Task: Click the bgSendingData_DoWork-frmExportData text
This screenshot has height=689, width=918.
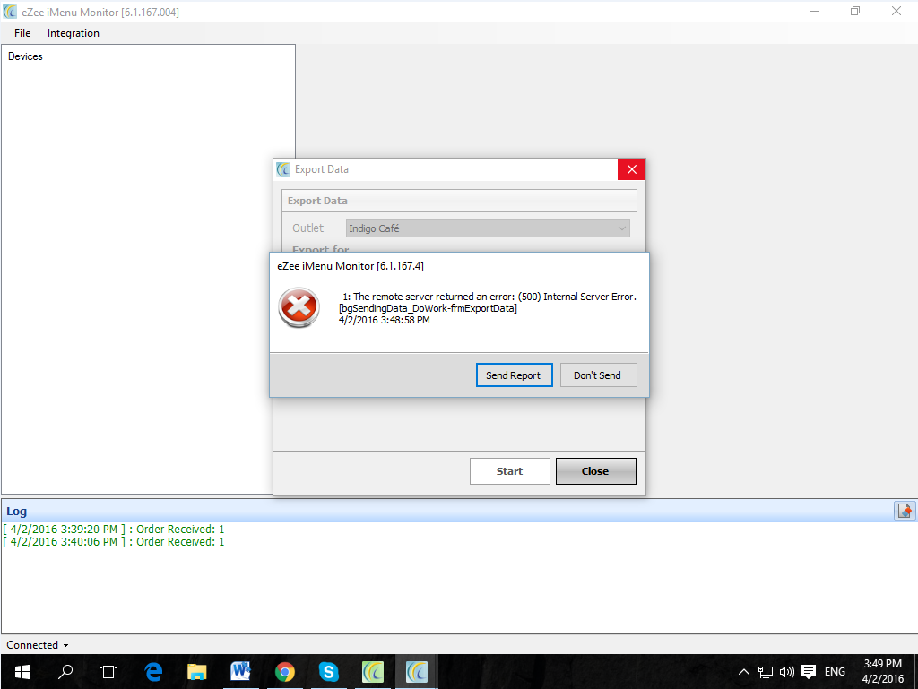Action: 428,308
